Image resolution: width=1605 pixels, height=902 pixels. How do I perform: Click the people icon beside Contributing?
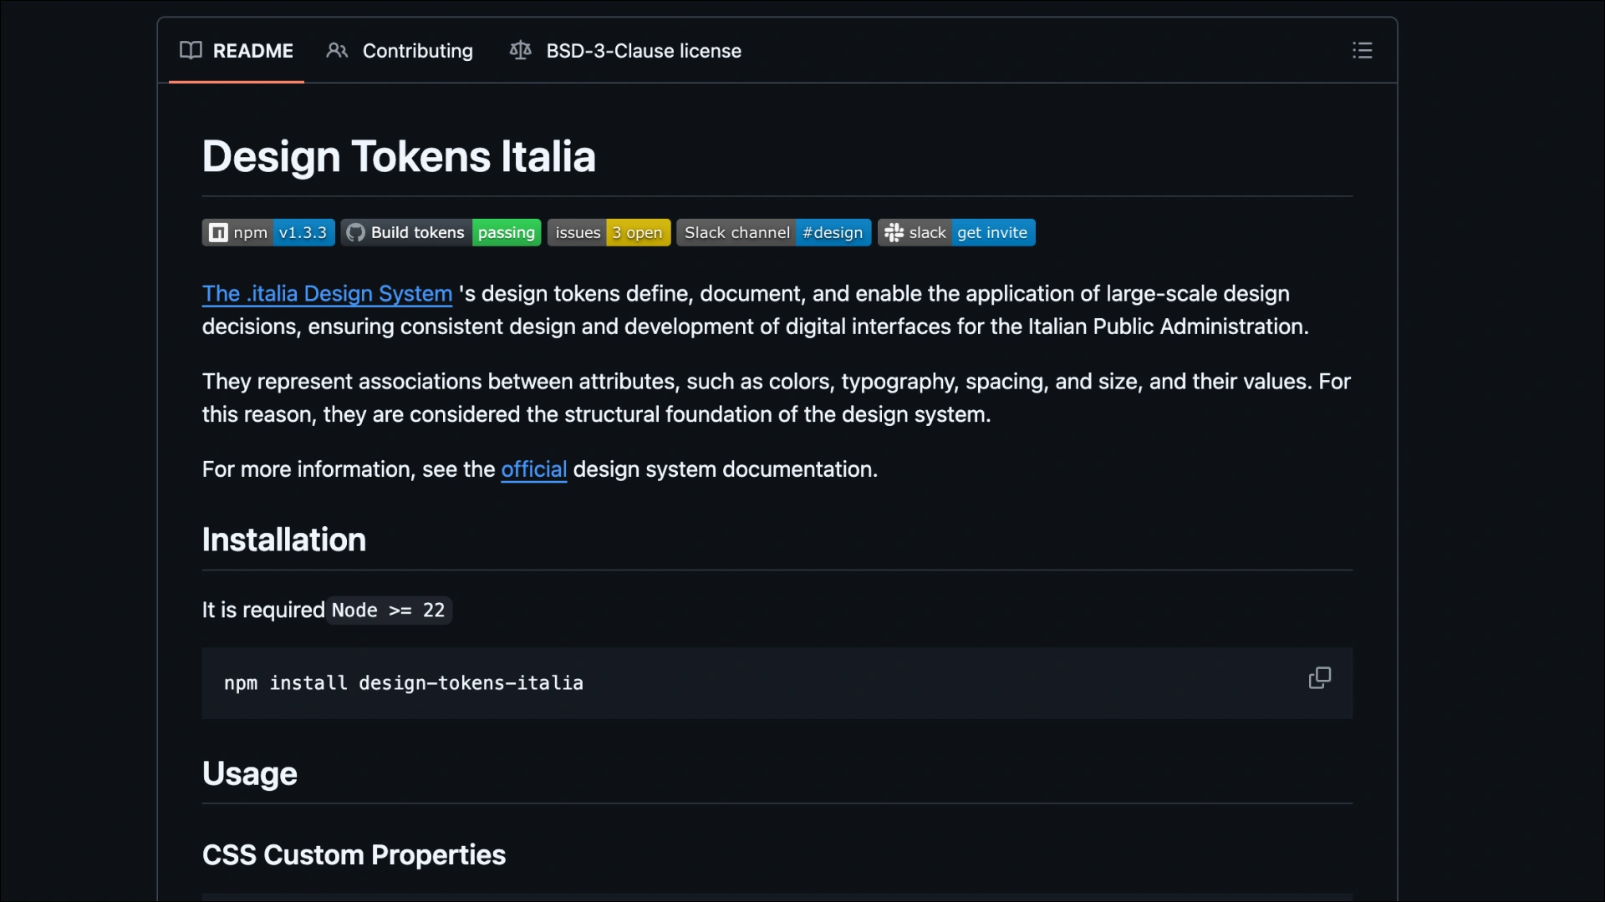(x=337, y=51)
